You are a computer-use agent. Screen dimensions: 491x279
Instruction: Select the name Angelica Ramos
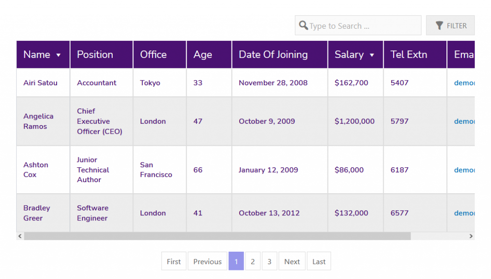coord(38,121)
